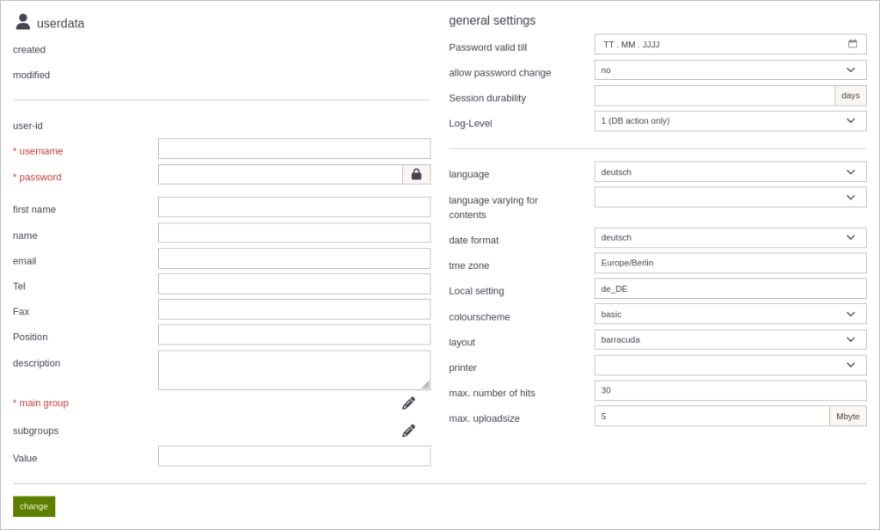
Task: Open language varying for contents dropdown
Action: click(x=730, y=198)
